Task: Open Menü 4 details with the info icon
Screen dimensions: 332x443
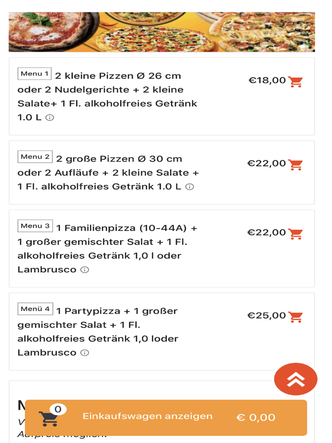Action: 84,351
